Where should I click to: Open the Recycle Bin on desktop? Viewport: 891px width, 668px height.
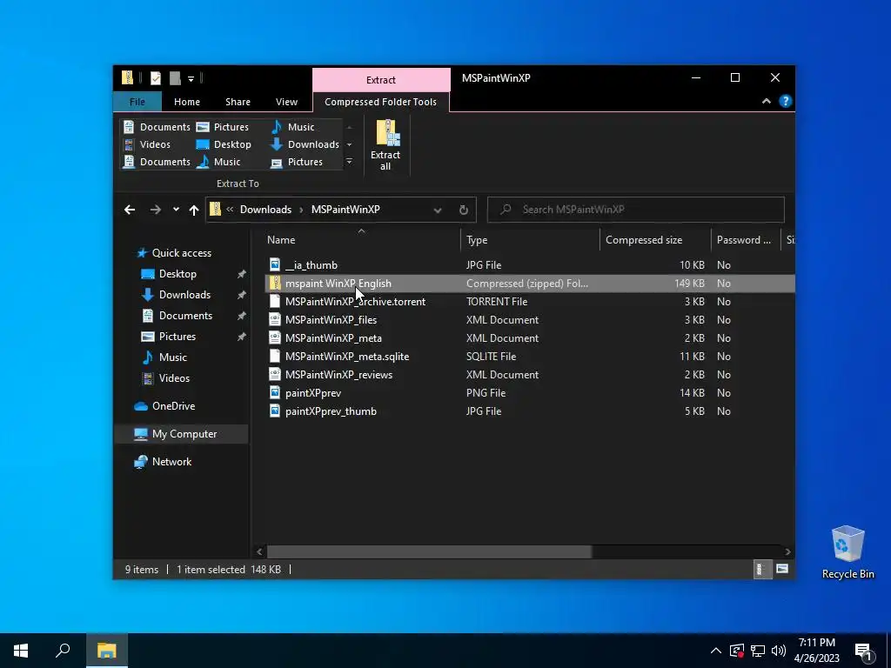(847, 552)
